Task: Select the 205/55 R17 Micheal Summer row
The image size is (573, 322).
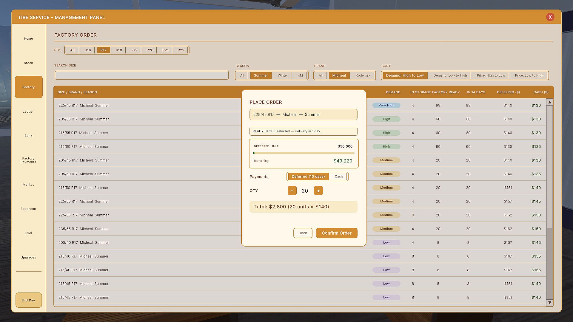Action: click(300, 119)
